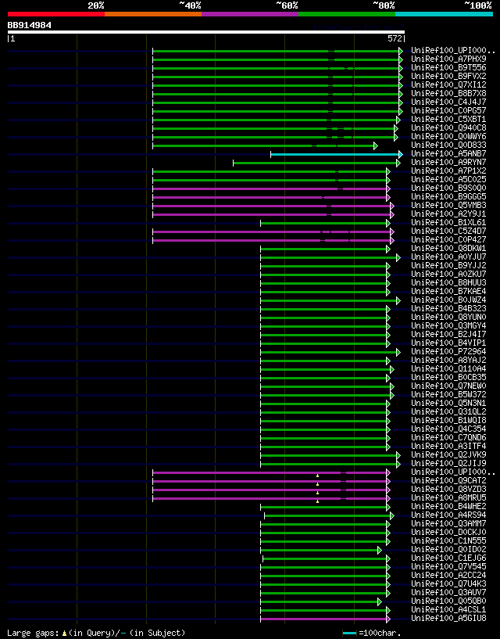500x639 pixels.
Task: Click the red 20% identity legend segment
Action: coord(56,14)
